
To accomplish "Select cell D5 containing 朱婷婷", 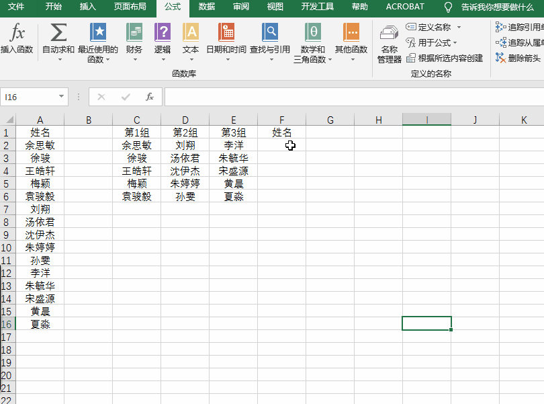I will (x=185, y=184).
